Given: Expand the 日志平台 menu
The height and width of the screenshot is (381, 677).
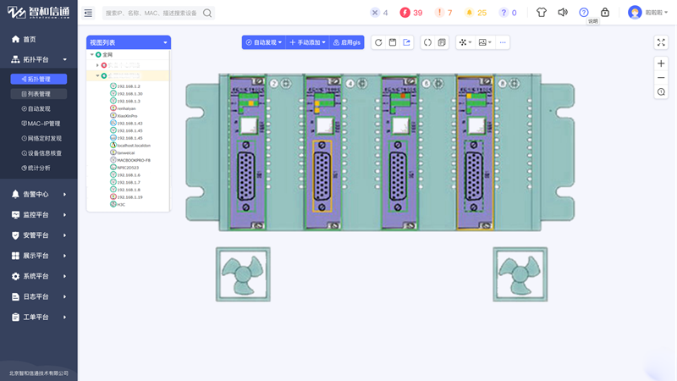Looking at the screenshot, I should (x=39, y=297).
